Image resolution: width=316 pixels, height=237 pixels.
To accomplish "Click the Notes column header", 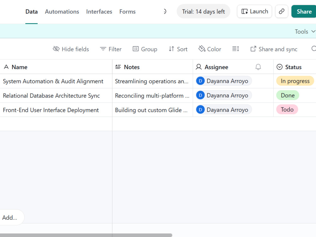I will coord(153,67).
